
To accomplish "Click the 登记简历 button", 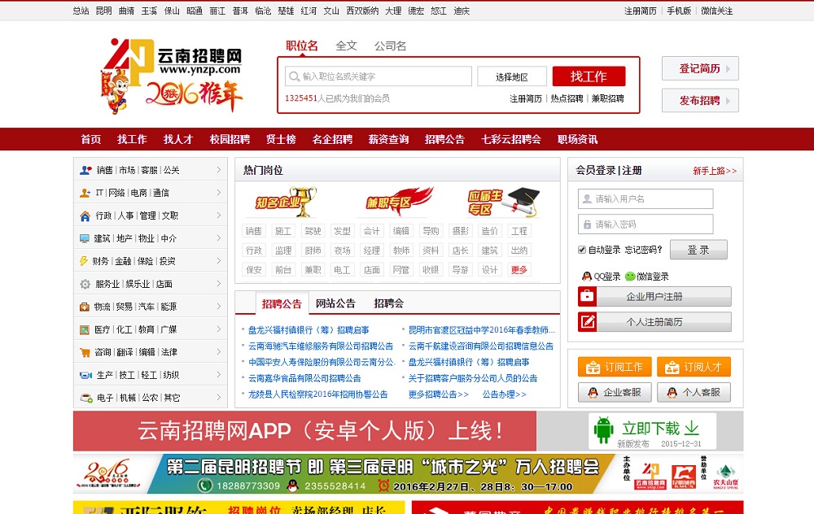I will 700,68.
